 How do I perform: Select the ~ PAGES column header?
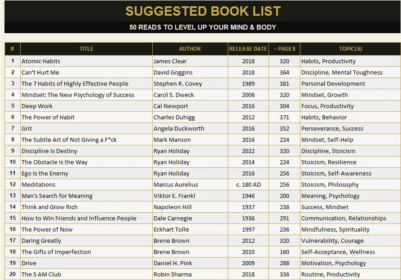[x=284, y=49]
